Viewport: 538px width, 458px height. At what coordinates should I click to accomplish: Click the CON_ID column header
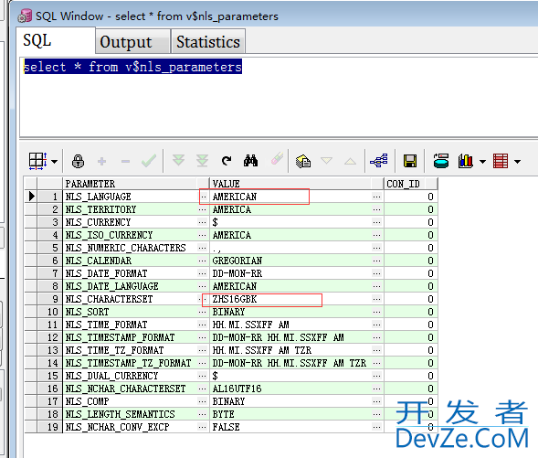411,184
